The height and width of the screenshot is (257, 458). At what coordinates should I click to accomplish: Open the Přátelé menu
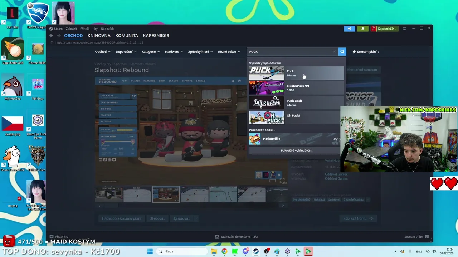click(x=85, y=29)
